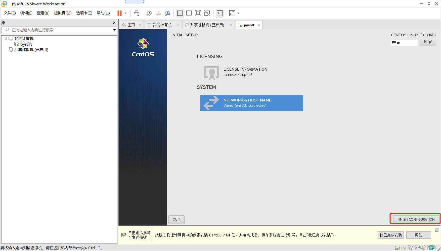441x251 pixels.
Task: Click the QUIT button
Action: coord(176,219)
